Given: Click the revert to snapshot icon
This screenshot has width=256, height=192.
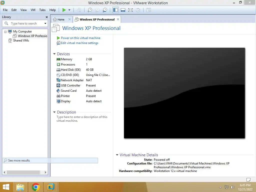Looking at the screenshot, I should (x=97, y=10).
